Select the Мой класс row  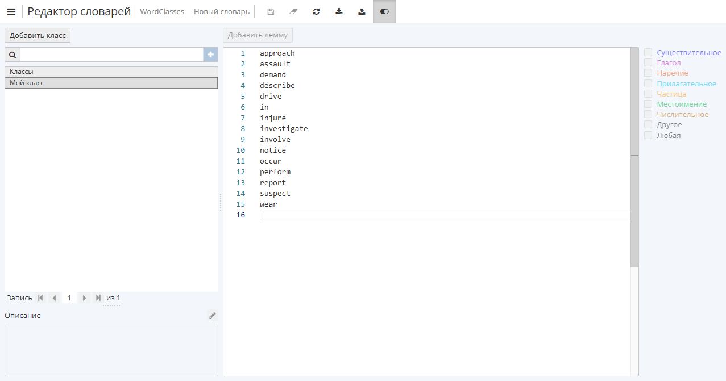pos(111,83)
